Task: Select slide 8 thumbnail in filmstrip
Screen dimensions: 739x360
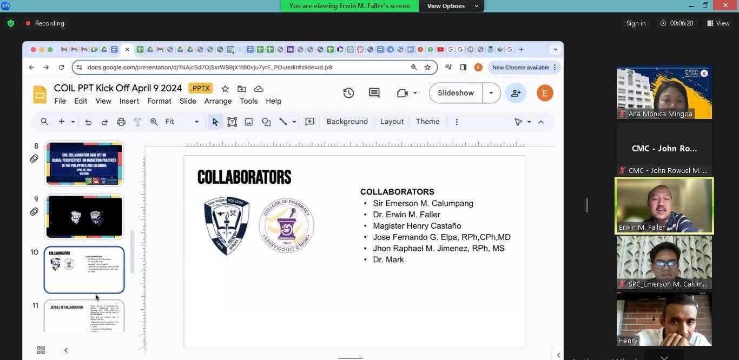Action: 84,163
